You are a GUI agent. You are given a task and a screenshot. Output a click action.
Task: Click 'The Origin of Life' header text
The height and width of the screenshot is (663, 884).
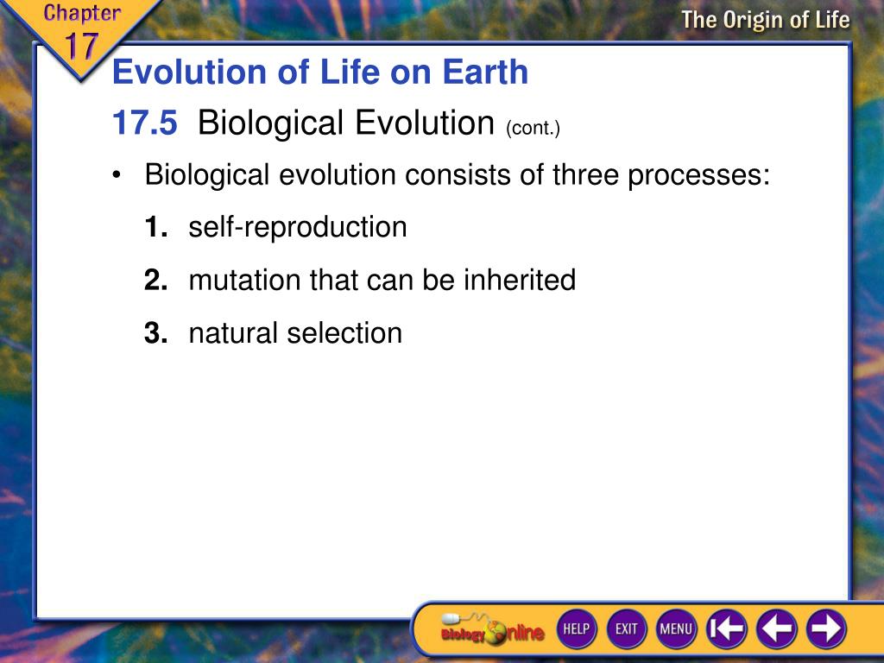[x=765, y=21]
